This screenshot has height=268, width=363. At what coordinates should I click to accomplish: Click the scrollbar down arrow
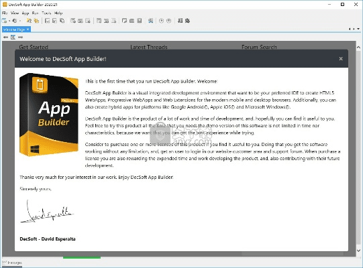[358, 251]
